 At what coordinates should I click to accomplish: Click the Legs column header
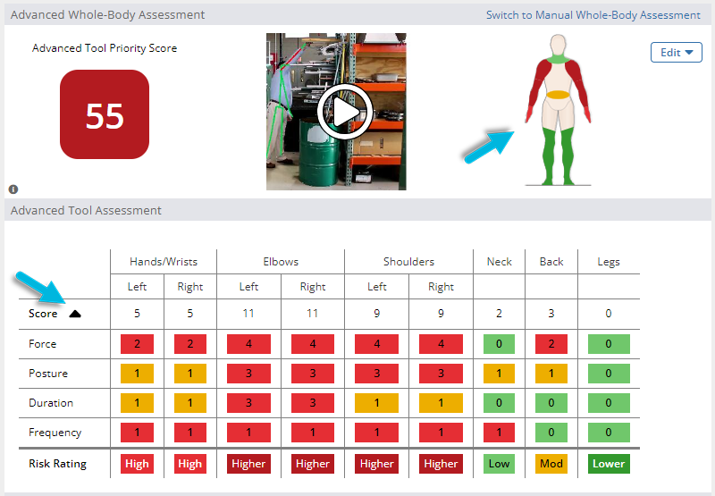tap(609, 262)
